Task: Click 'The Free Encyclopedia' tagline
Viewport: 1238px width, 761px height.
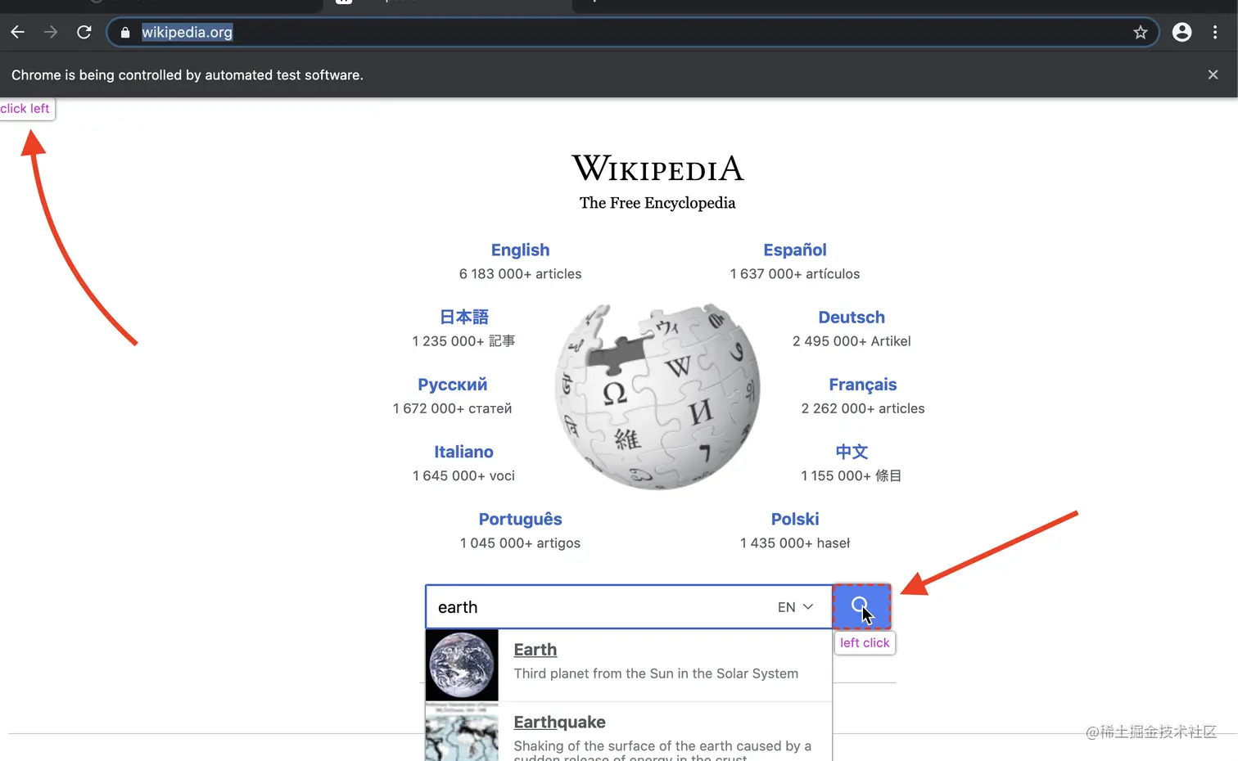Action: coord(657,203)
